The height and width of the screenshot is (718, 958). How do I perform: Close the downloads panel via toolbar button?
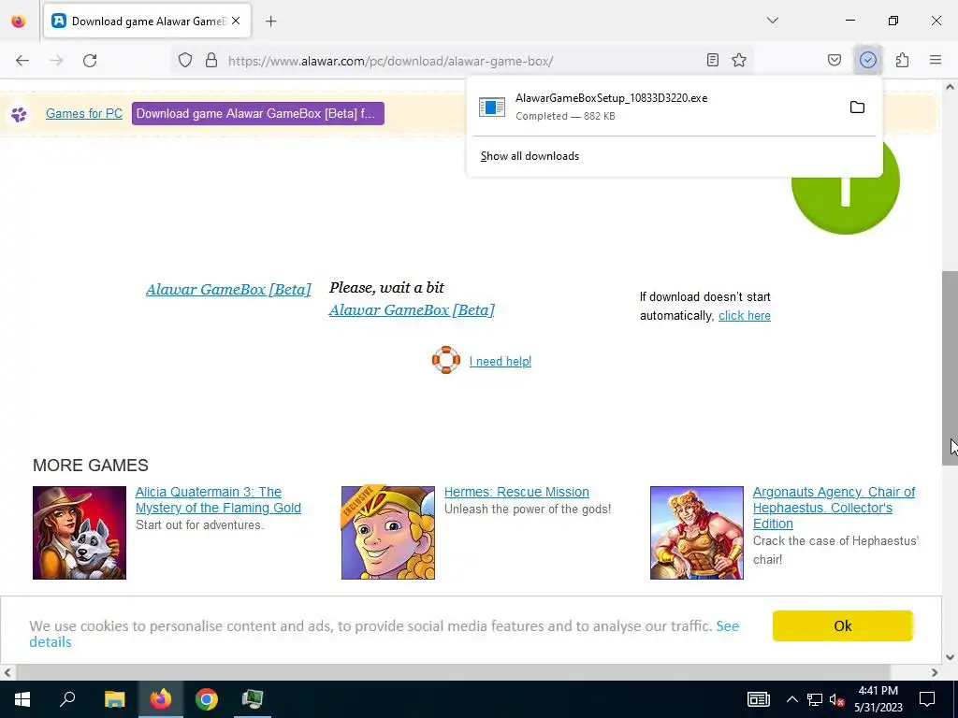[x=867, y=60]
